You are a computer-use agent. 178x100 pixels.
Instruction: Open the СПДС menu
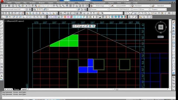[x=135, y=2]
